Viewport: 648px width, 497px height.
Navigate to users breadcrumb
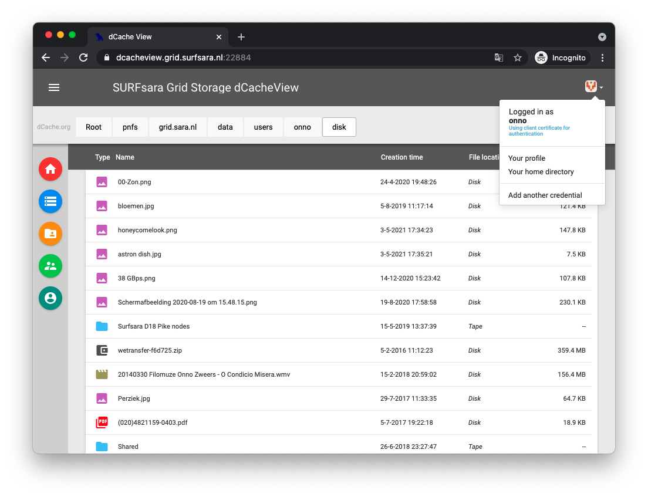(263, 127)
